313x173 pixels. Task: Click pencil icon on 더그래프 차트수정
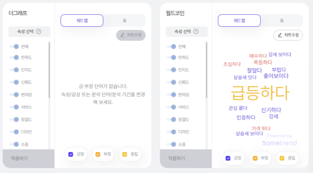[123, 35]
